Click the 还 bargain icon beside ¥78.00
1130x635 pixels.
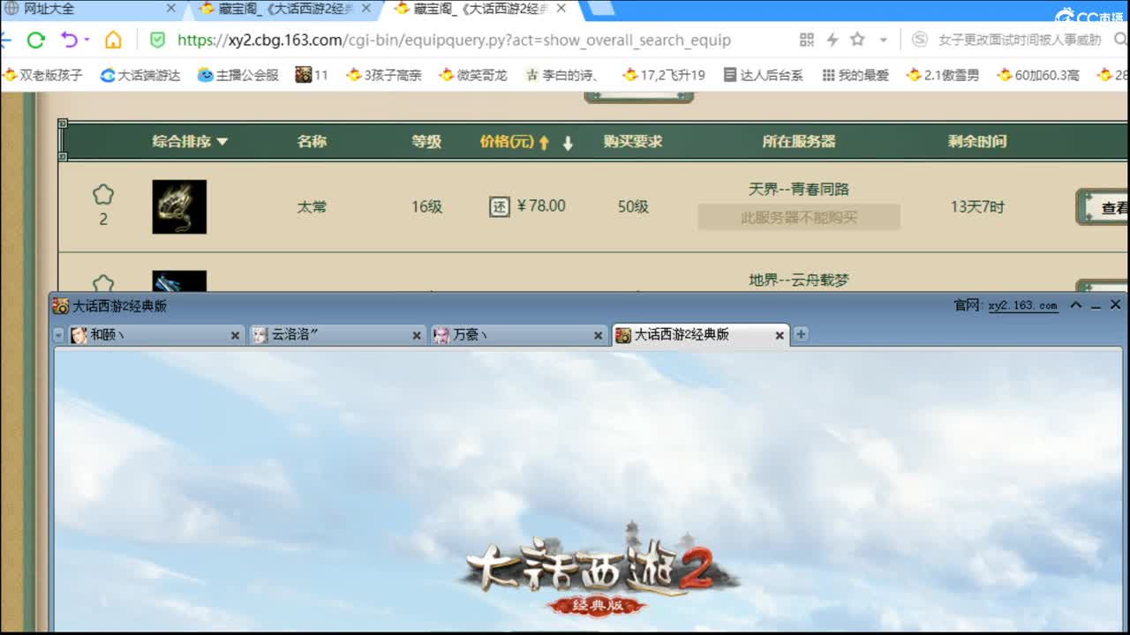coord(500,206)
